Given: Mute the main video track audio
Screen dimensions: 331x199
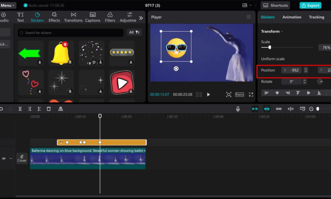Looking at the screenshot, I should coord(4,158).
